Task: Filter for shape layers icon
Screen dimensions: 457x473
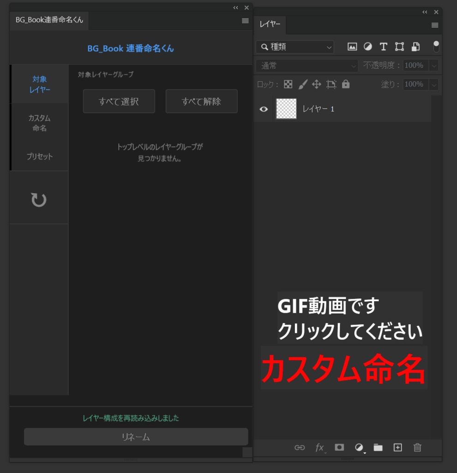Action: [x=399, y=47]
